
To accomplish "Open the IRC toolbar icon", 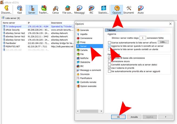I will coord(91,10).
